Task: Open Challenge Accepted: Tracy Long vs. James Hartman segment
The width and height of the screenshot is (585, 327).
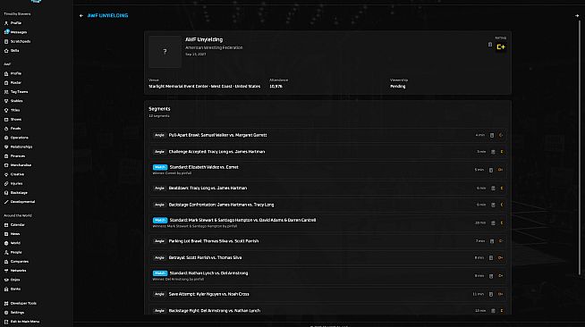Action: (327, 152)
